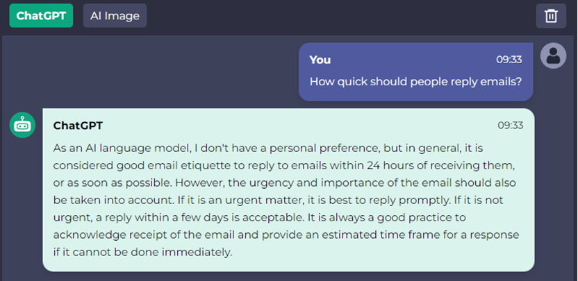Click the line starting "acknowledge receipt of the email"

[286, 235]
